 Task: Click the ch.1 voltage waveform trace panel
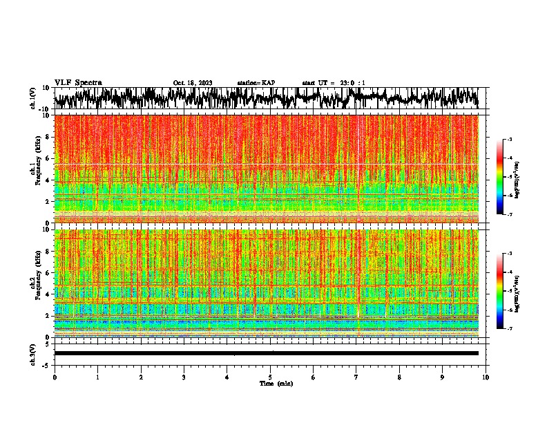click(x=269, y=98)
